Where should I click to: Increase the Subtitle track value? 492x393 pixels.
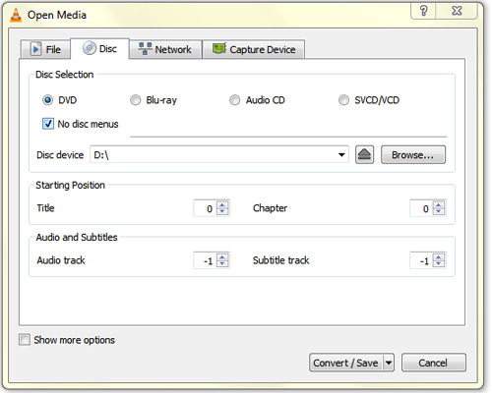tap(438, 257)
